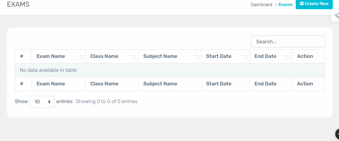Open the settings panel icon at right edge

tap(335, 16)
